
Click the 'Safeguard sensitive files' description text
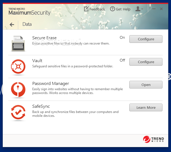click(x=73, y=66)
